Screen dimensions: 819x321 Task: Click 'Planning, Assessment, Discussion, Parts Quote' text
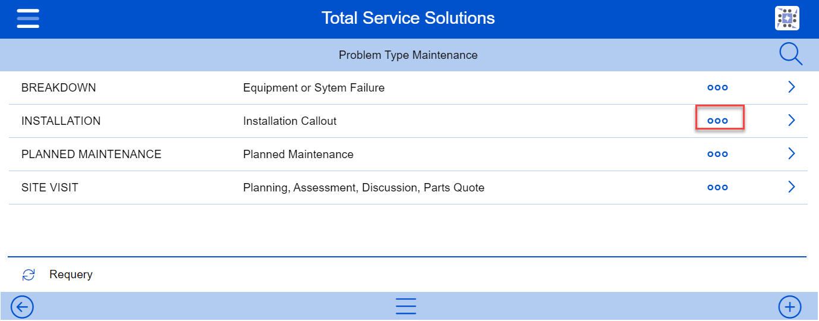(364, 188)
